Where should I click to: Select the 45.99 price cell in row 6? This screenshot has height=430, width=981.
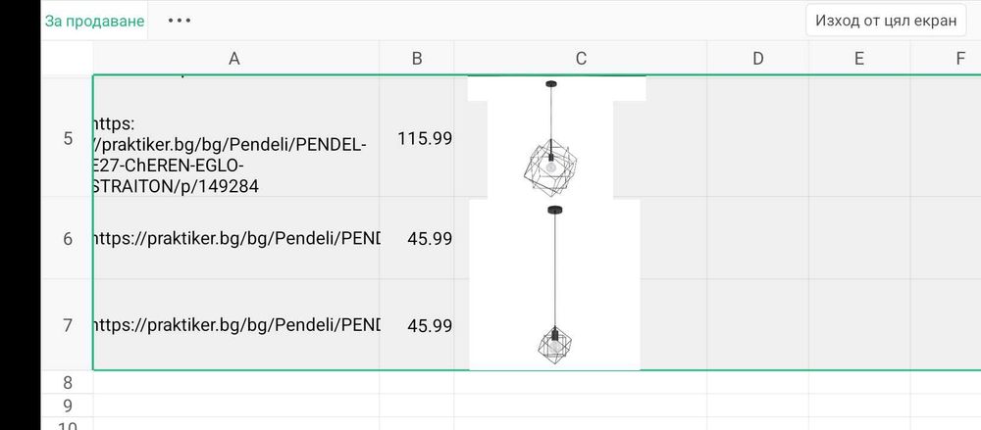pos(429,239)
